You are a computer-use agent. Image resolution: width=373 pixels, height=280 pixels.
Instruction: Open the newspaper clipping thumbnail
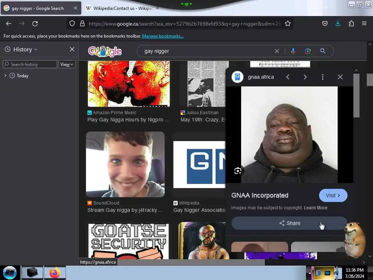pyautogui.click(x=206, y=83)
